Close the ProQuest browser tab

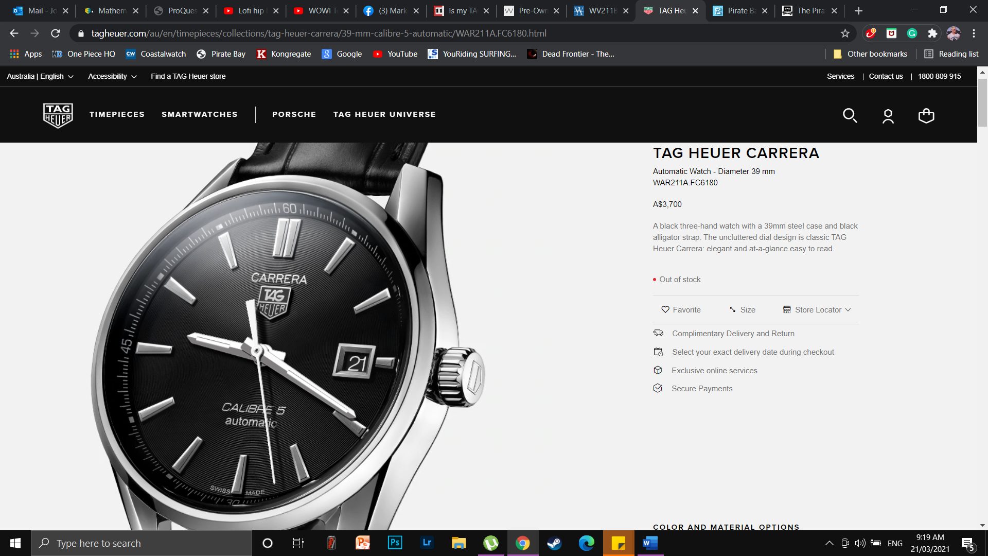pyautogui.click(x=206, y=11)
